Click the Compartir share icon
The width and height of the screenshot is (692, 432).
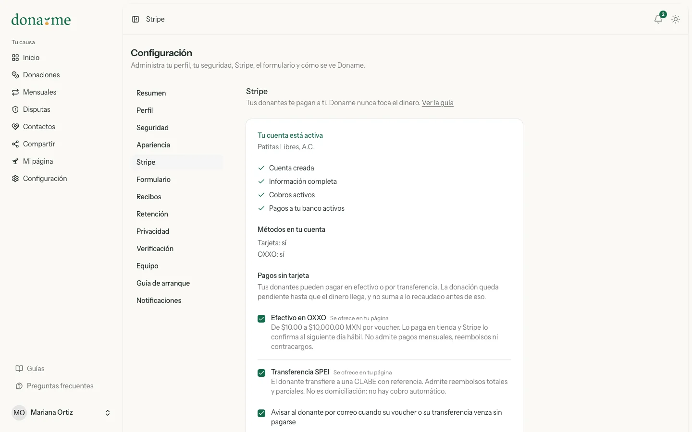[x=15, y=144]
